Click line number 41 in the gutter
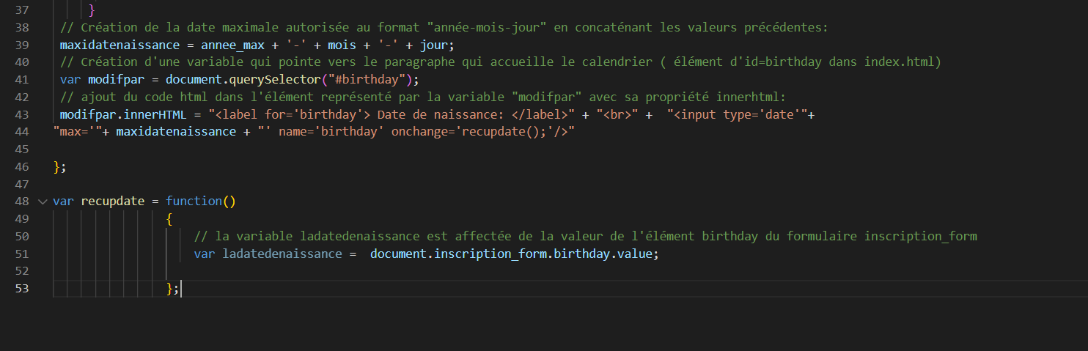Viewport: 1088px width, 351px height. point(21,80)
